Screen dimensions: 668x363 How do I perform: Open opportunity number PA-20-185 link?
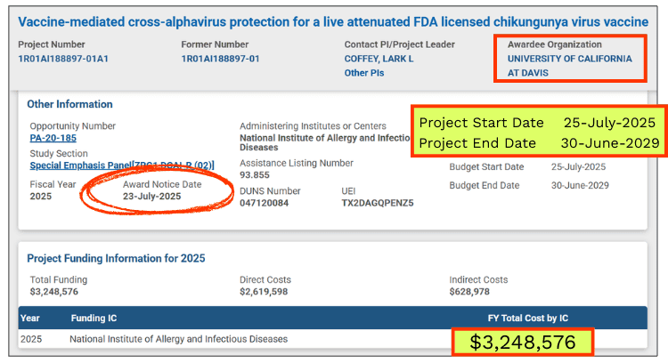click(x=53, y=140)
